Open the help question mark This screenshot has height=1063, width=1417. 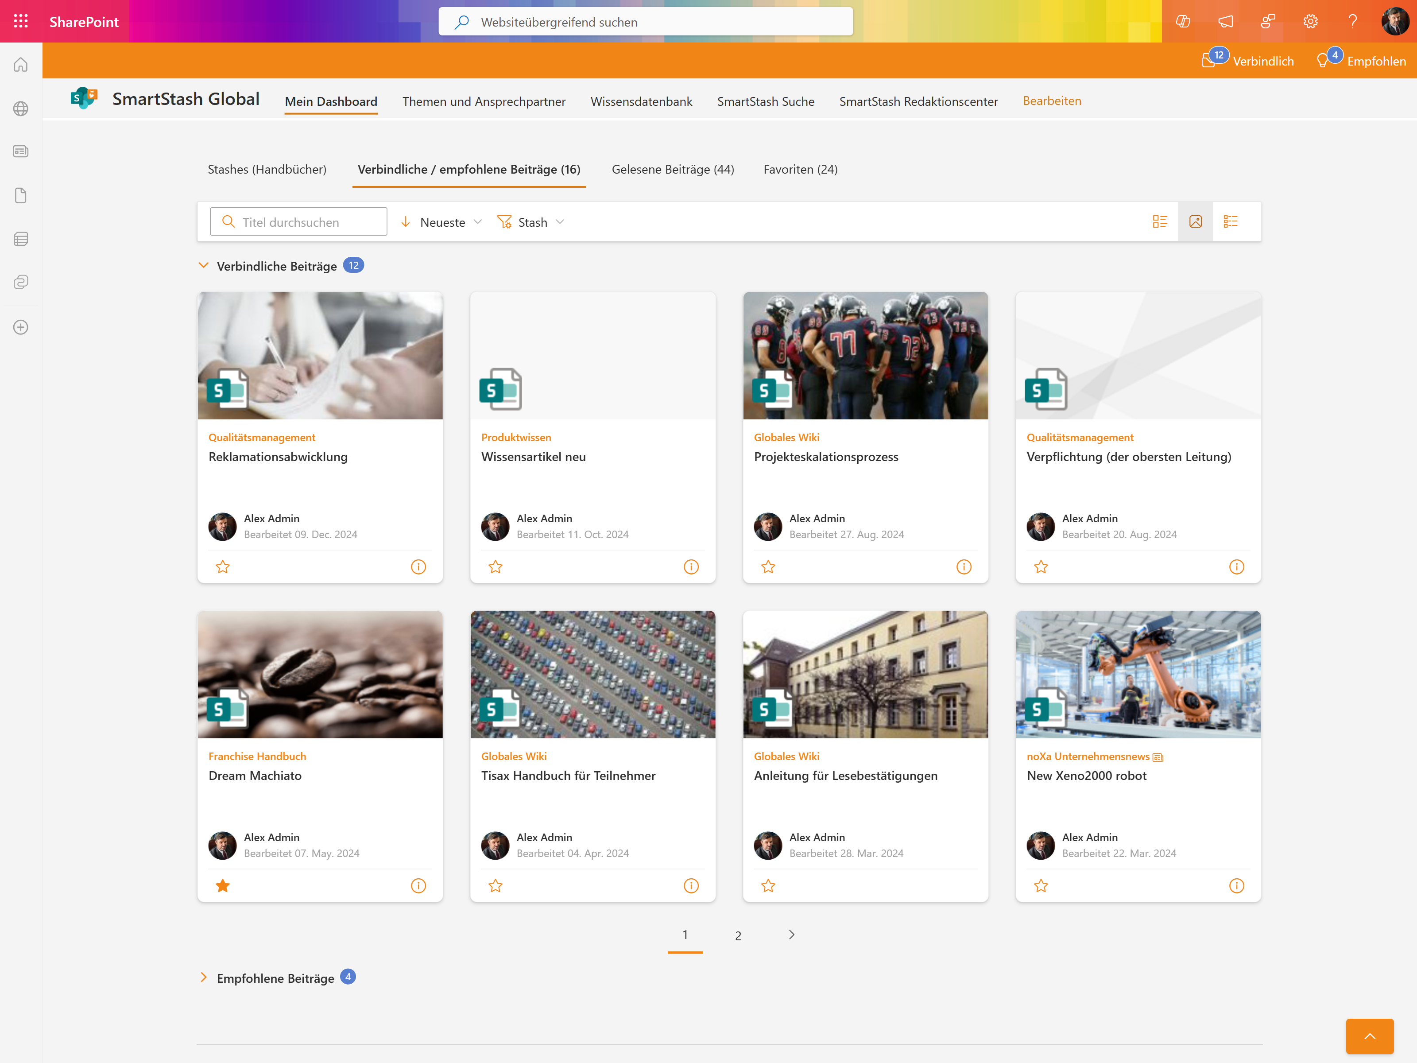coord(1352,21)
